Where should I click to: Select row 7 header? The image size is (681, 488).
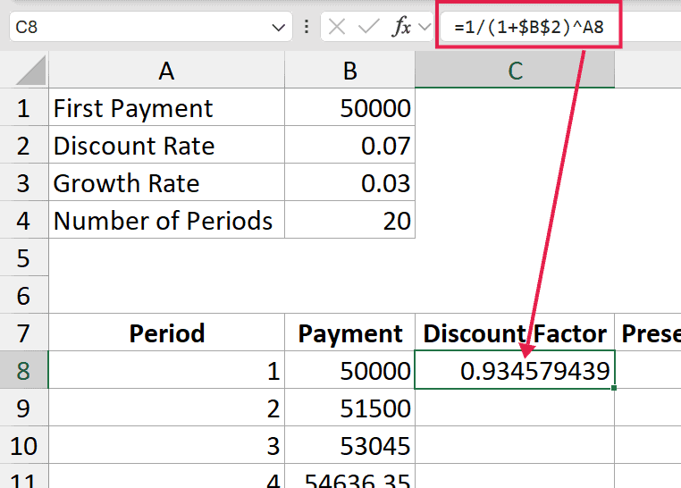click(24, 332)
